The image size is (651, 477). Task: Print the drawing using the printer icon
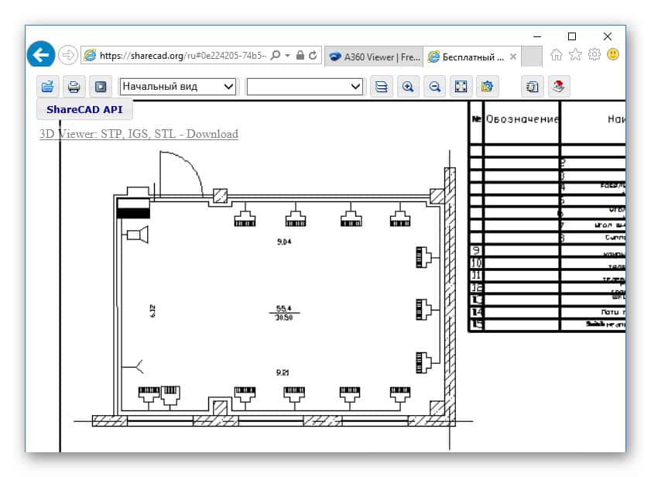(x=74, y=87)
